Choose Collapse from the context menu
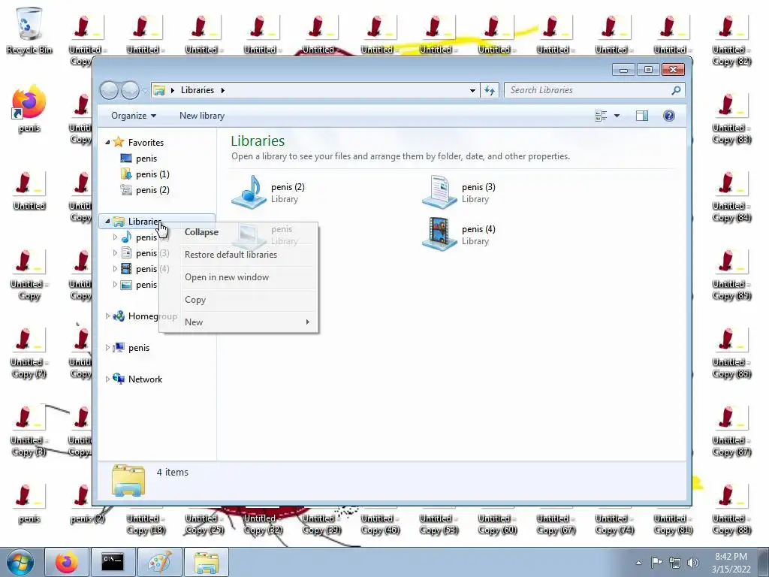 [239, 232]
